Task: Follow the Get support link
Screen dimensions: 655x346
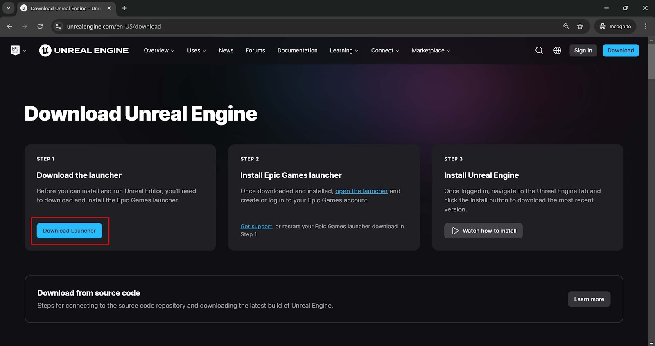Action: (x=256, y=226)
